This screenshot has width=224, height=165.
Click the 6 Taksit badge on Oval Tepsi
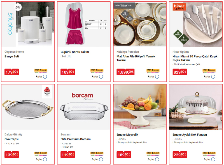41,154
